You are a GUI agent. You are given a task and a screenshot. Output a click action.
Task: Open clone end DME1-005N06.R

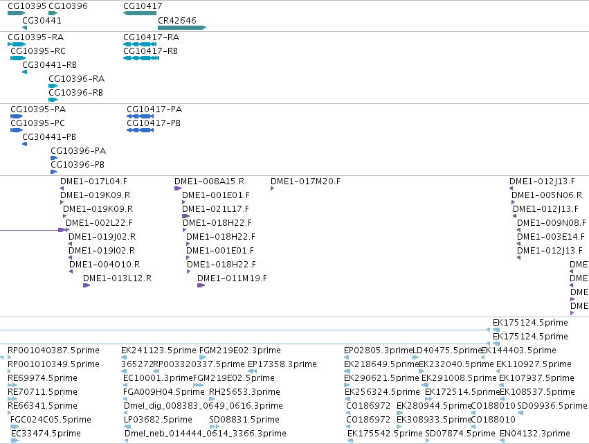tap(547, 195)
